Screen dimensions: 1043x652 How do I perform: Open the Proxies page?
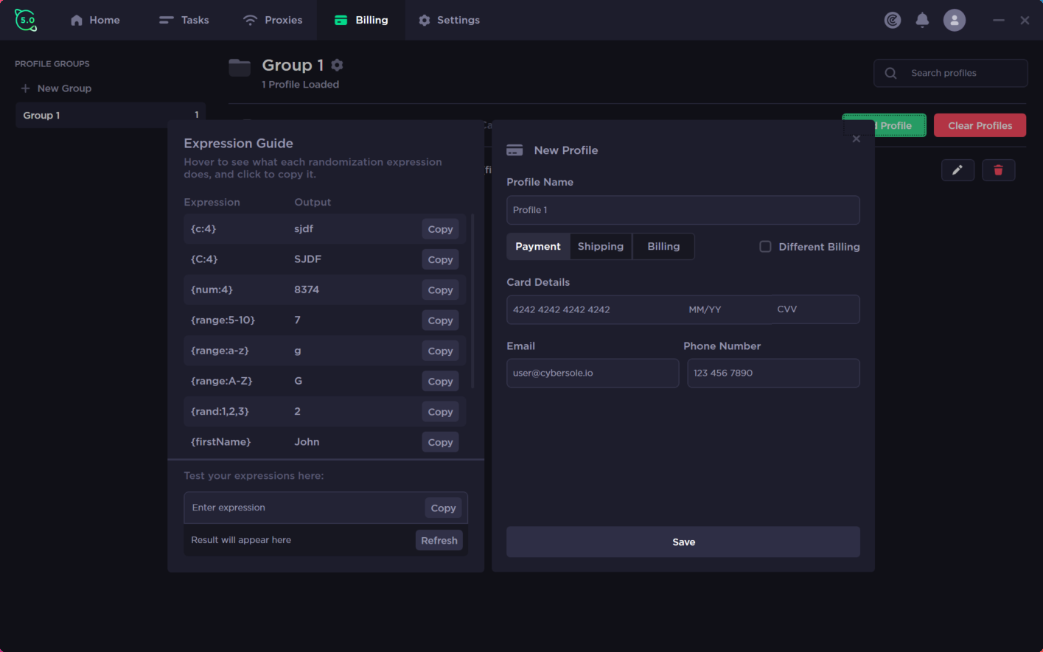[273, 20]
